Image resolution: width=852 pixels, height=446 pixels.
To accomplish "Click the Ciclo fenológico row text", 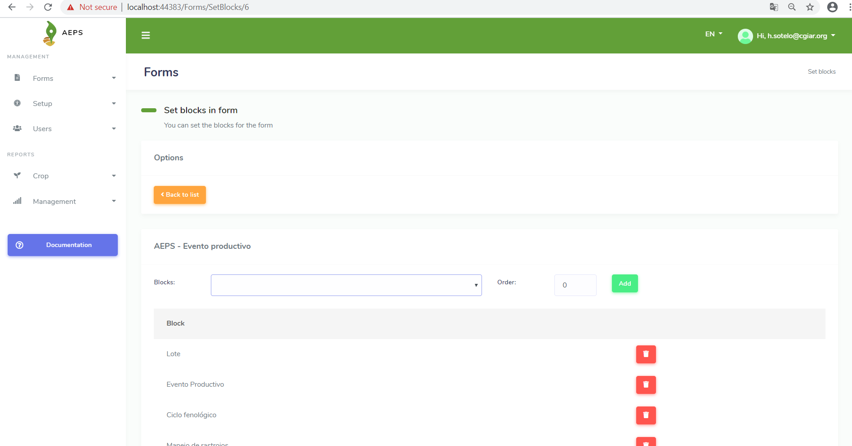I will tap(192, 415).
